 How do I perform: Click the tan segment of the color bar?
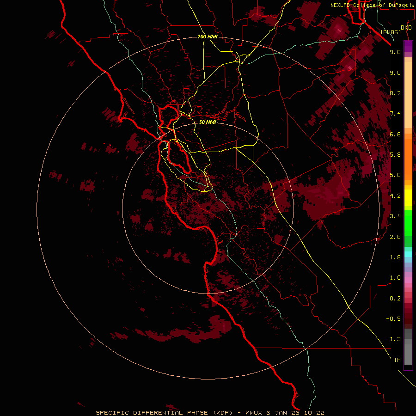coord(408,95)
